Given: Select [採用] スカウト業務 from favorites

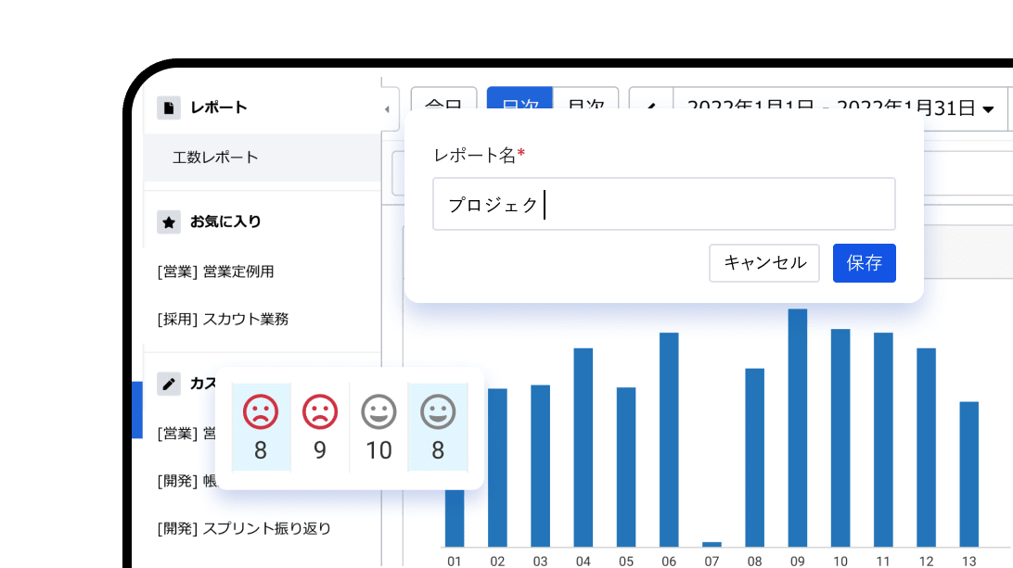Looking at the screenshot, I should [223, 319].
